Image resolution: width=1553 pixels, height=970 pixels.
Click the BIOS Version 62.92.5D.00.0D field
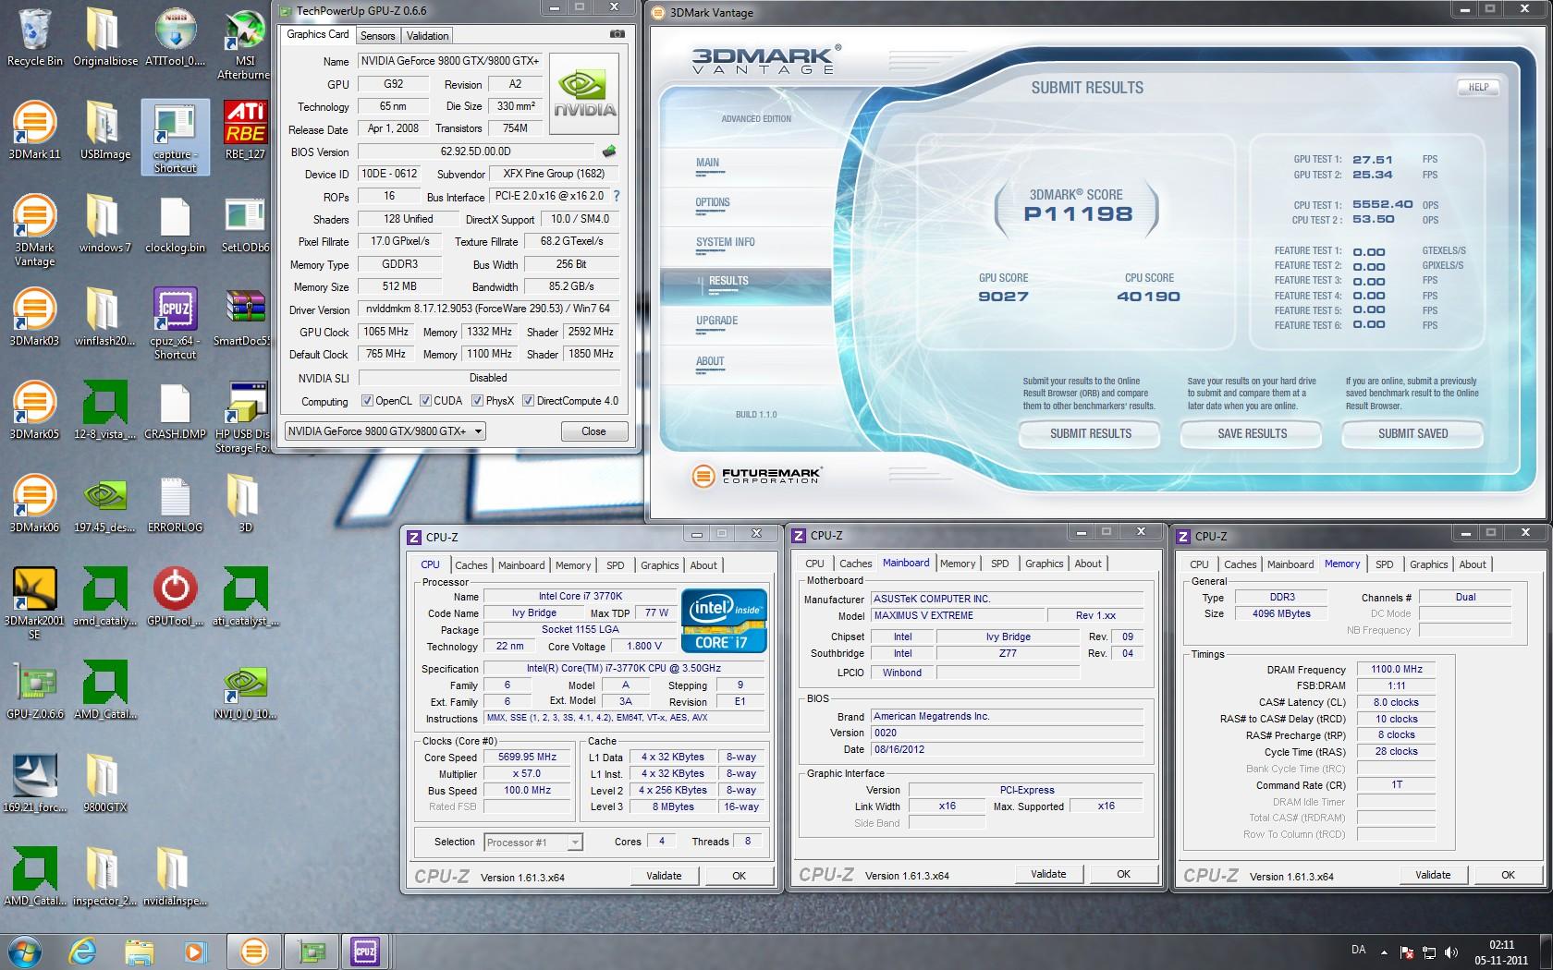475,152
